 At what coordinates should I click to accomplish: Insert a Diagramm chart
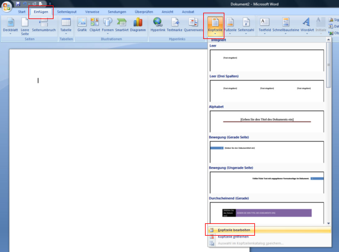pos(138,25)
